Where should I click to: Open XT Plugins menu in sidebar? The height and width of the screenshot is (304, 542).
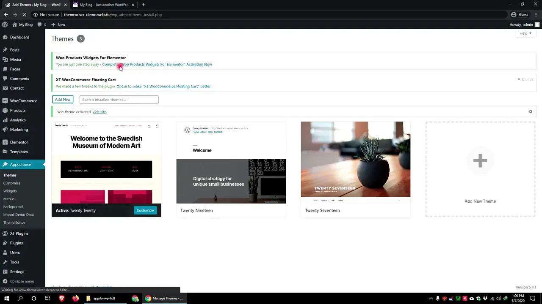19,233
